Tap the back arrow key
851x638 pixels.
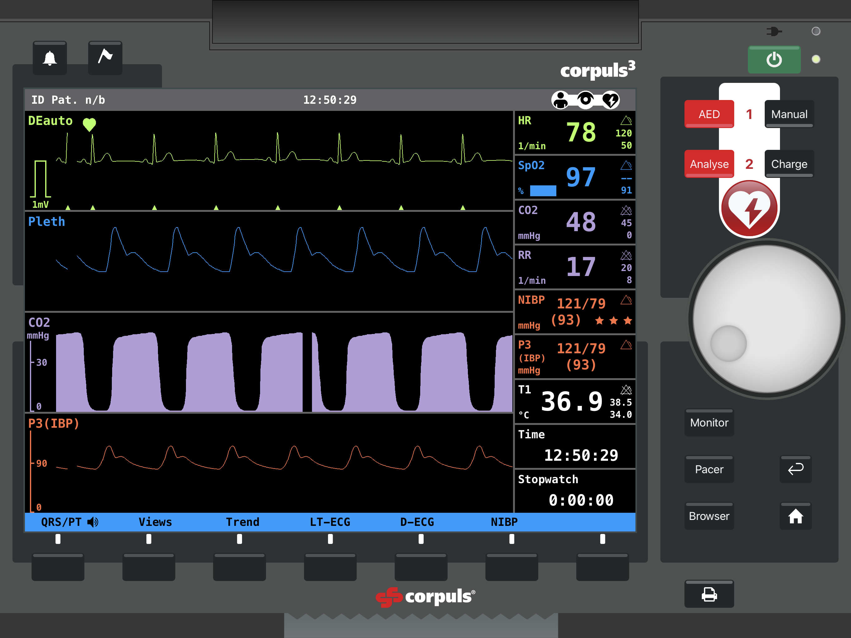[x=796, y=469]
